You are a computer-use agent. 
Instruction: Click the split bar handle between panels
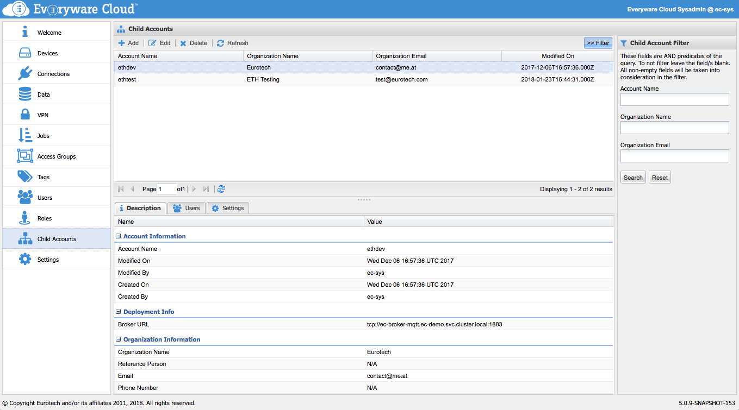click(x=364, y=199)
